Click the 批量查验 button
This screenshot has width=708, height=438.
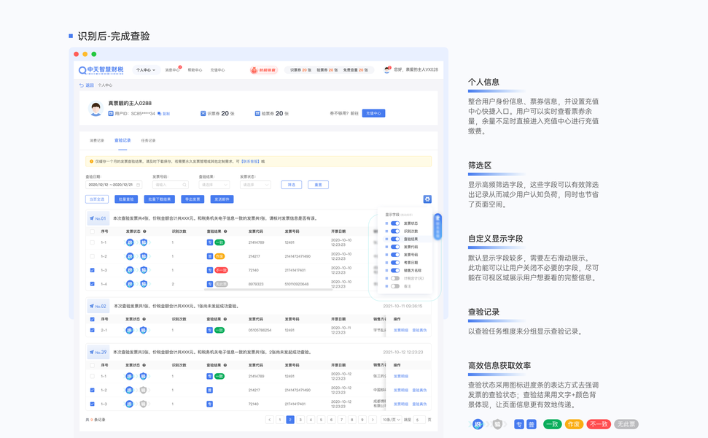pos(126,199)
